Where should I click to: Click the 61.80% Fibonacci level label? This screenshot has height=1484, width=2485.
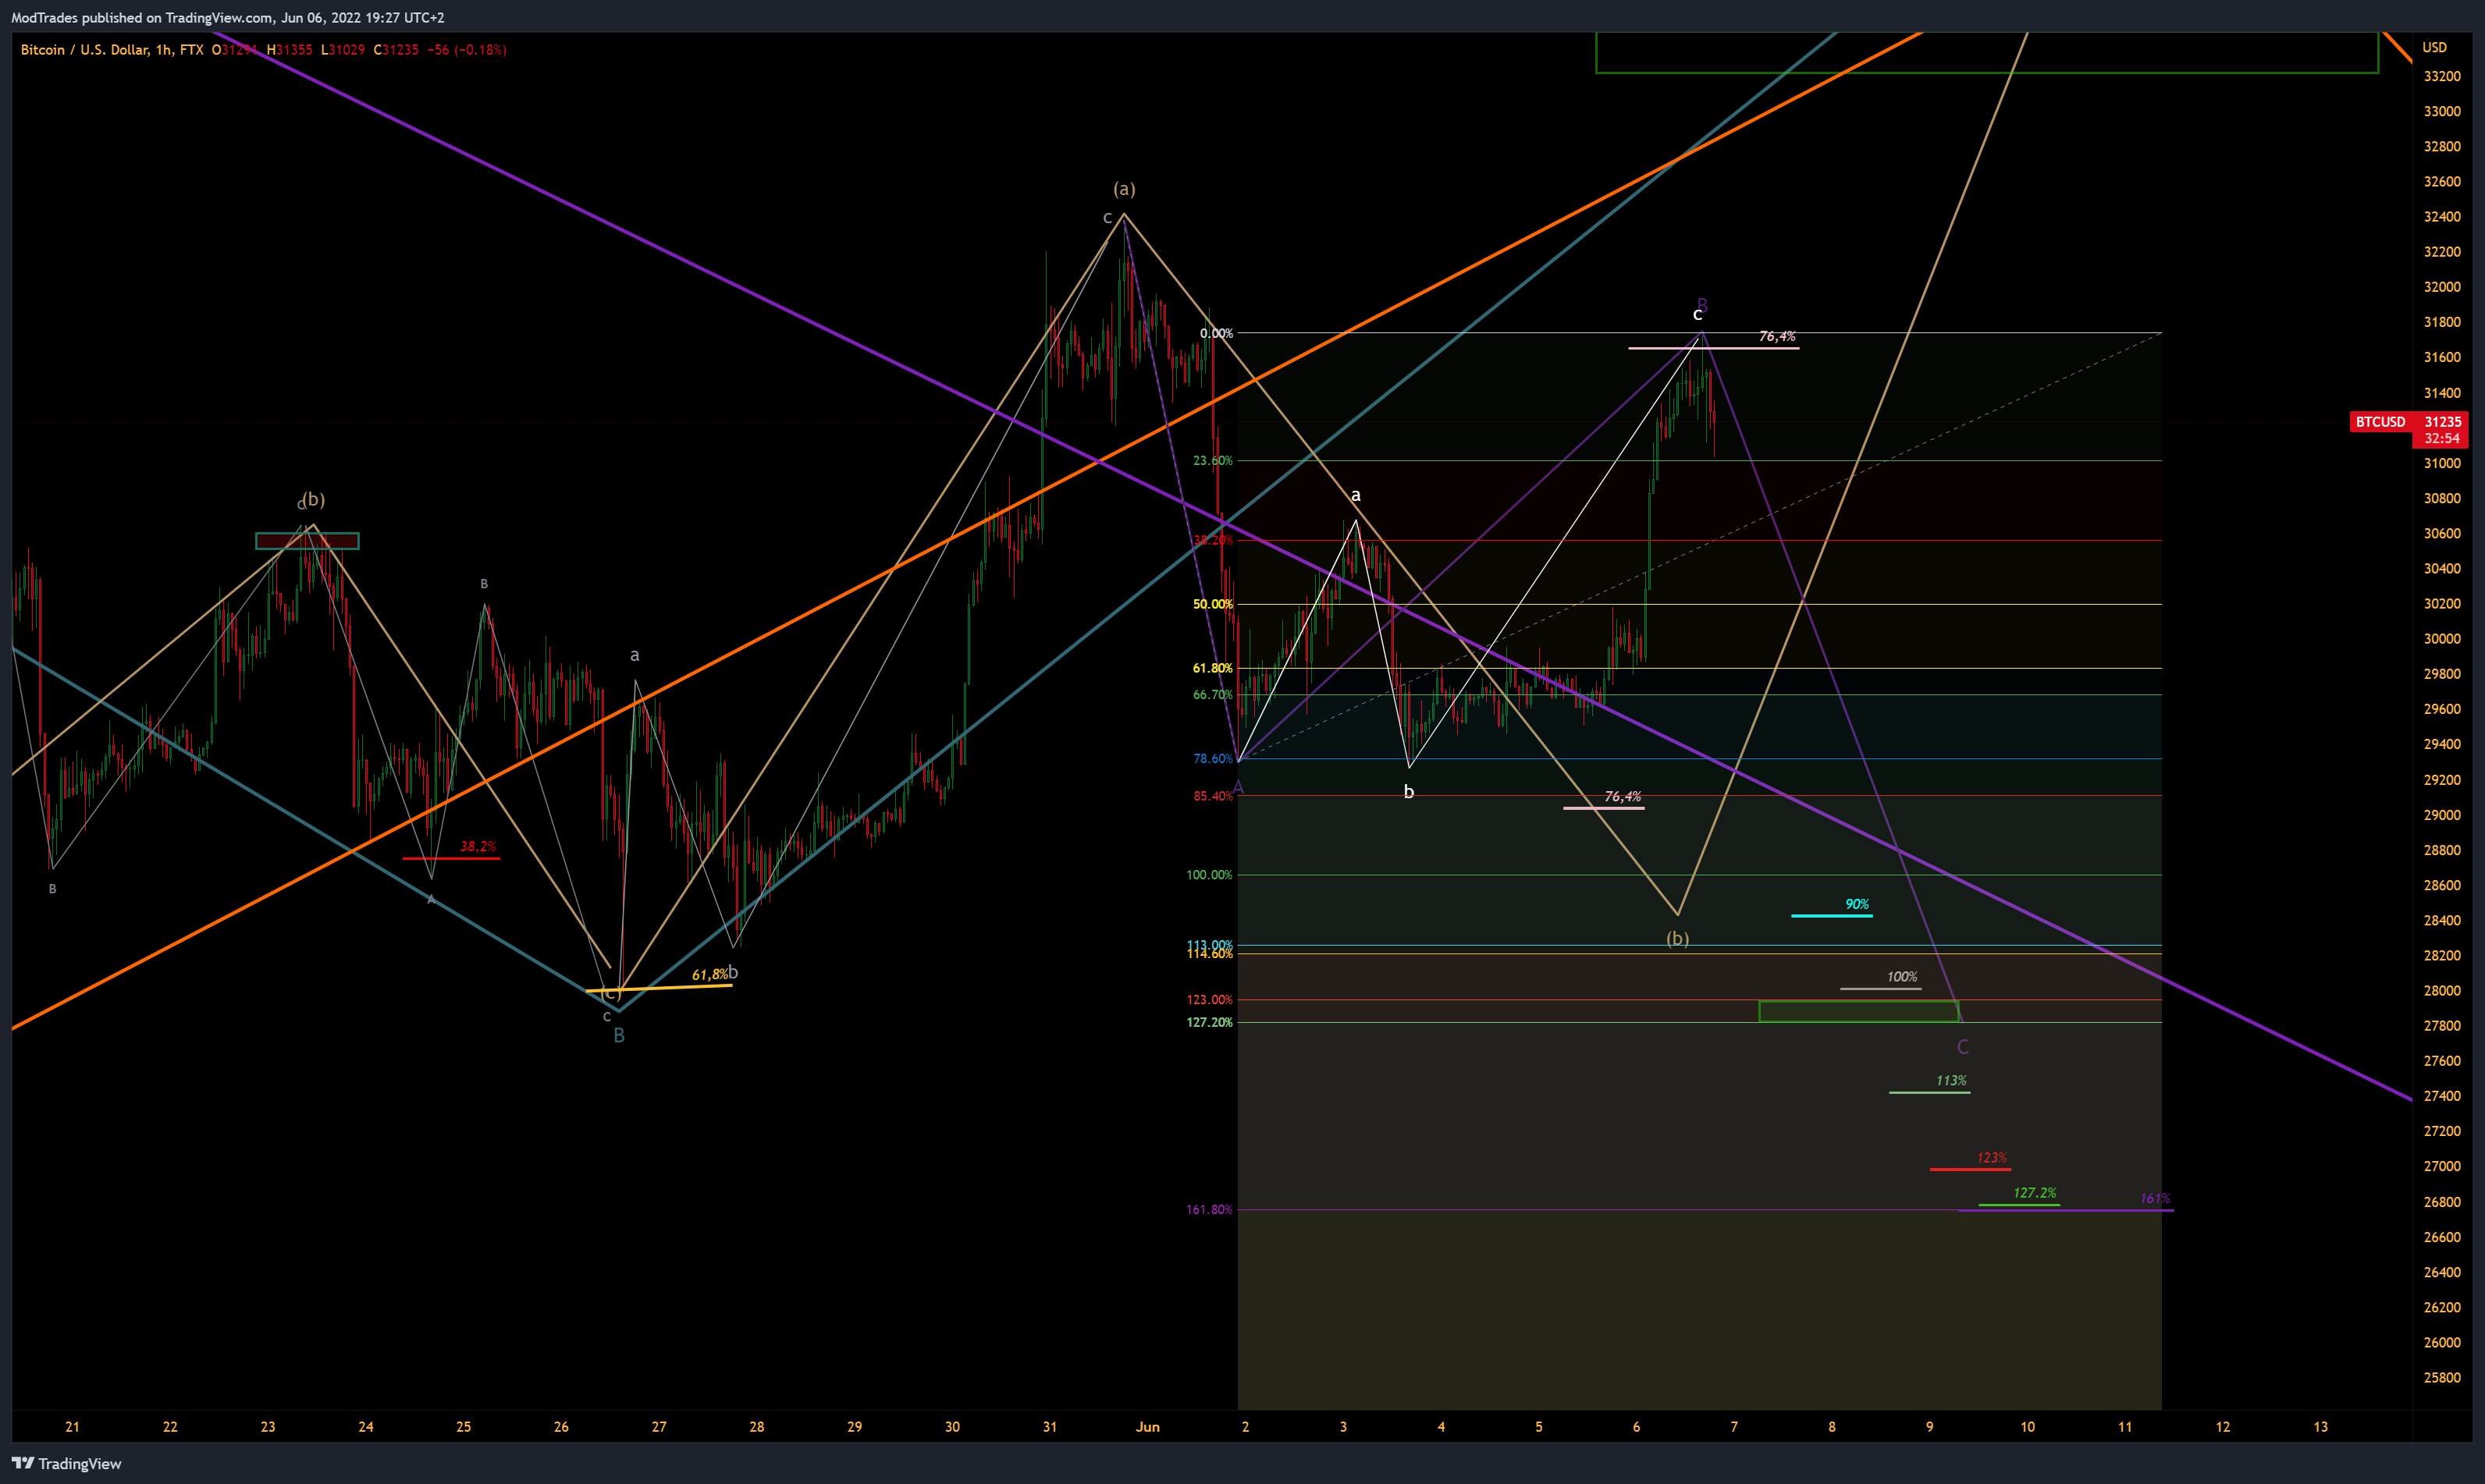point(1213,668)
